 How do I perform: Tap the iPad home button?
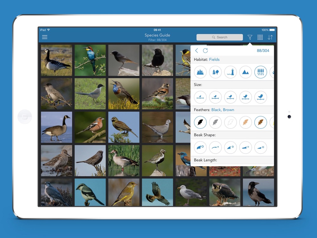tap(25, 116)
